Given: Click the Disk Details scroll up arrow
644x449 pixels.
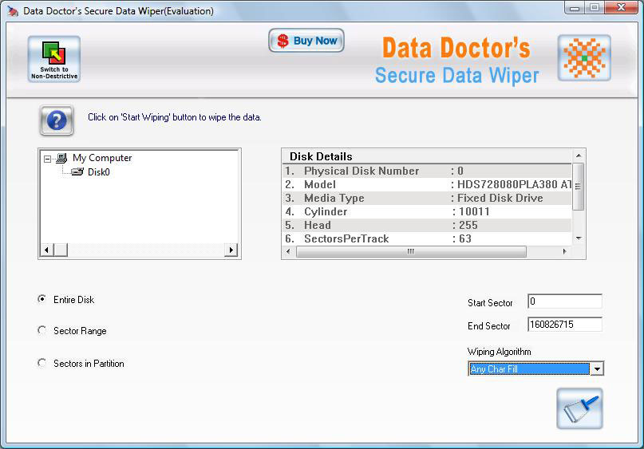Looking at the screenshot, I should point(579,156).
